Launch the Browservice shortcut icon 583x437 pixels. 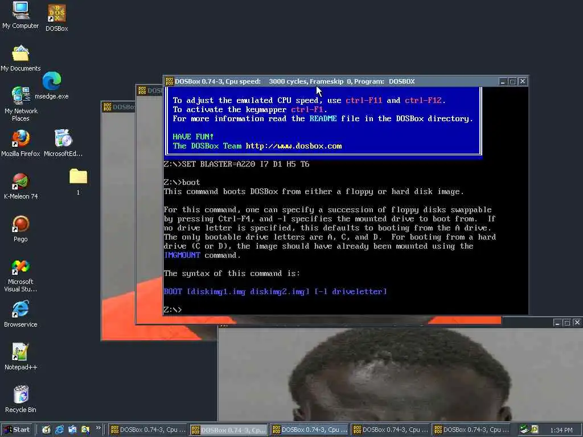coord(21,314)
